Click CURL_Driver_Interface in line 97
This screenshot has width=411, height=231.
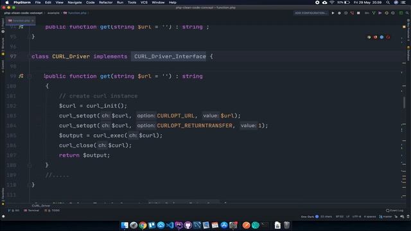click(x=170, y=56)
